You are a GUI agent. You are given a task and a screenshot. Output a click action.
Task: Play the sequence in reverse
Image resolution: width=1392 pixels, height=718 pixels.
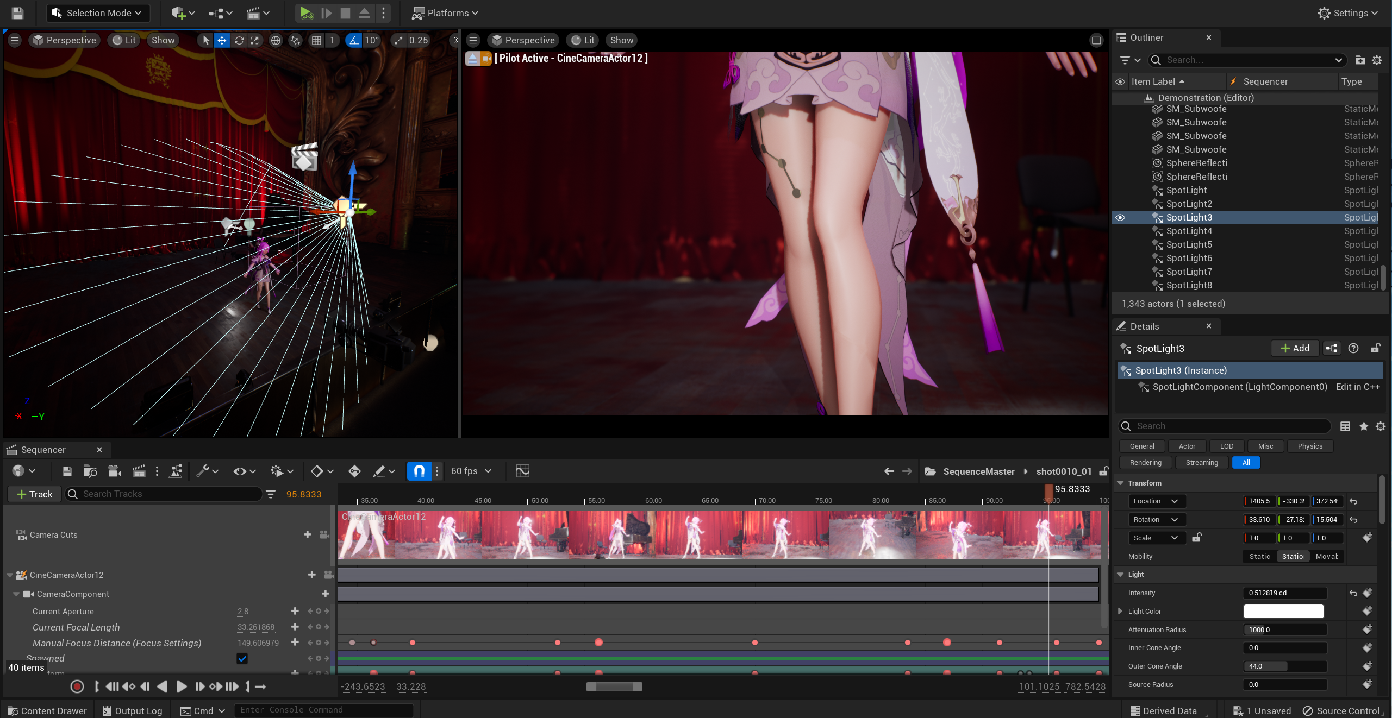(x=162, y=686)
